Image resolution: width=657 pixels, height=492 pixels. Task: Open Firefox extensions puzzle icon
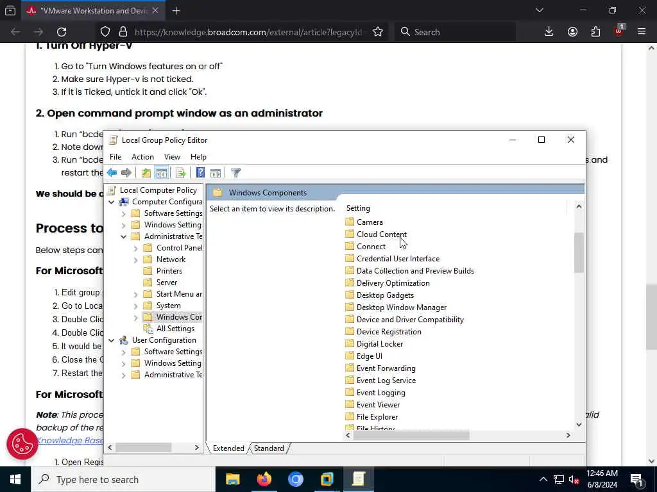pyautogui.click(x=595, y=32)
